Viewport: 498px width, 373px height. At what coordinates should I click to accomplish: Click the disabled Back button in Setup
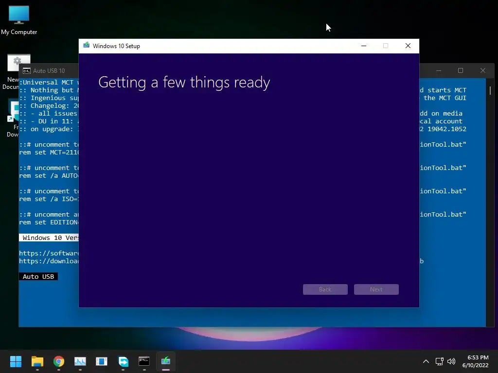(x=325, y=289)
